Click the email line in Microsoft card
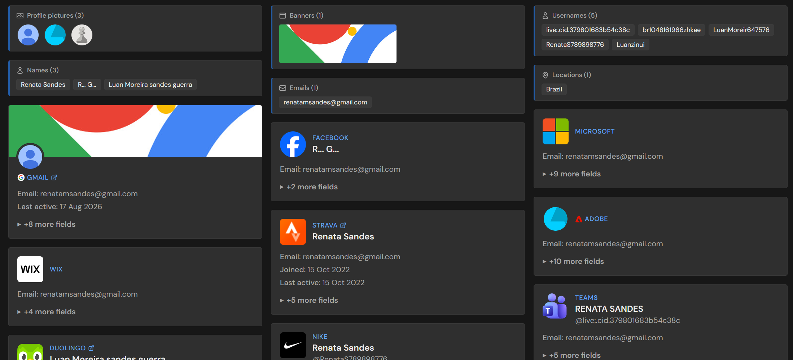The image size is (793, 360). (603, 156)
